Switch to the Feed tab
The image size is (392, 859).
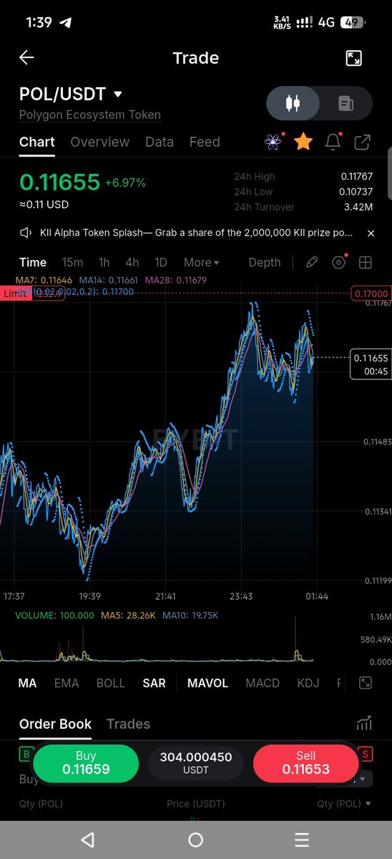coord(205,142)
